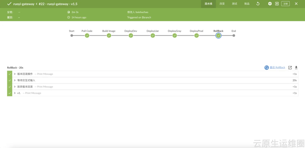Select the DeployDev stage node
The width and height of the screenshot is (305, 148).
click(131, 35)
